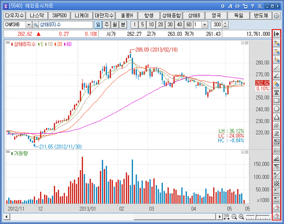The width and height of the screenshot is (284, 224).
Task: Collapse the drawing toolbar with arrow icon
Action: pos(276,33)
